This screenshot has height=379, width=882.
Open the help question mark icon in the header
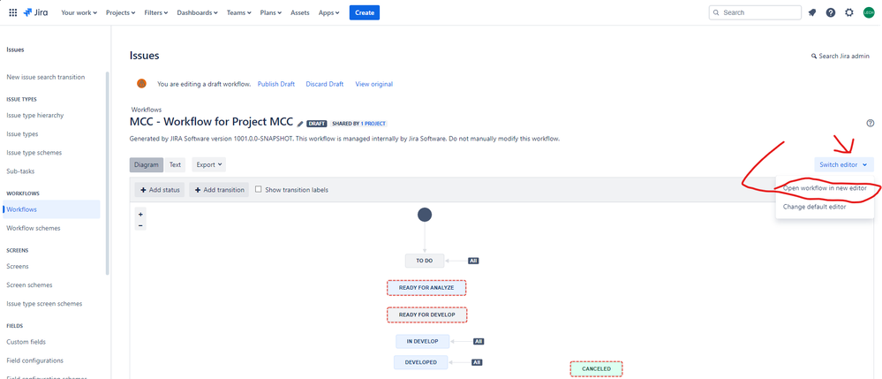(x=831, y=12)
